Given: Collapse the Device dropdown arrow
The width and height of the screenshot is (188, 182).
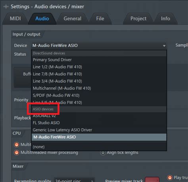Looking at the screenshot, I should point(164,46).
